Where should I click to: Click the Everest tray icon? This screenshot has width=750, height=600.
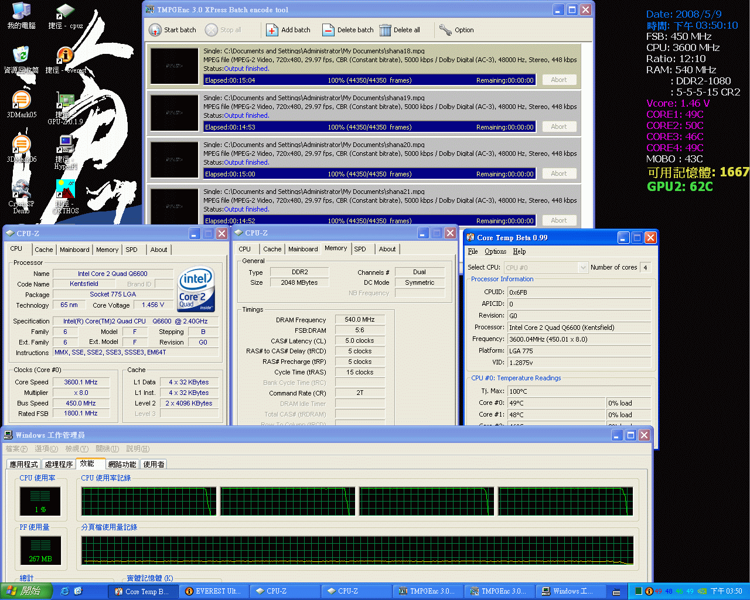click(x=649, y=591)
